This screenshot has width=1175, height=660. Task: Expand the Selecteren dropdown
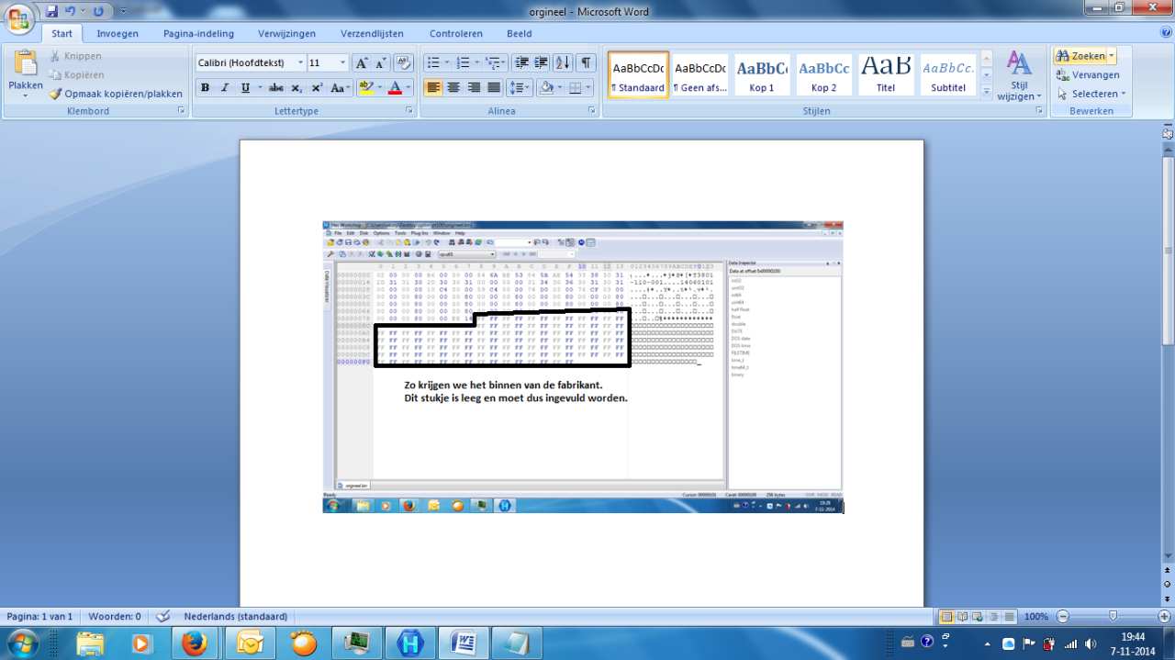click(1092, 94)
